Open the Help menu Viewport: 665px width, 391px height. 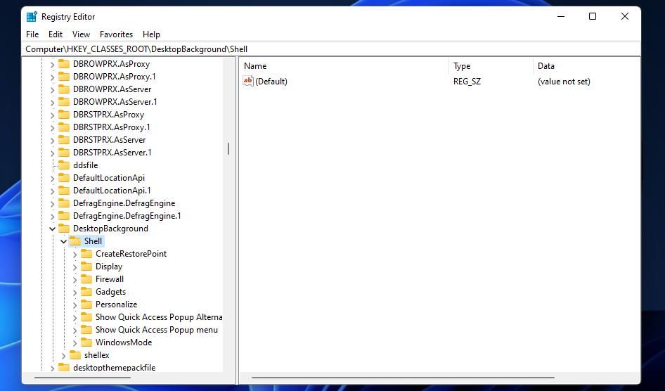151,34
